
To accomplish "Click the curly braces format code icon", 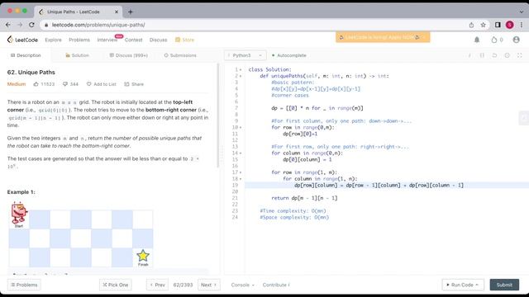I will (x=482, y=55).
